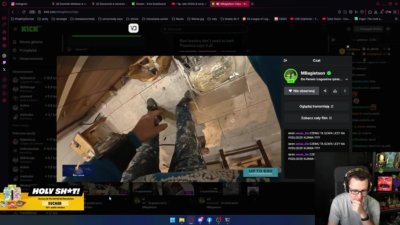Collapse the Czat panel arrow icon
Image resolution: width=400 pixels, height=225 pixels.
pos(285,60)
